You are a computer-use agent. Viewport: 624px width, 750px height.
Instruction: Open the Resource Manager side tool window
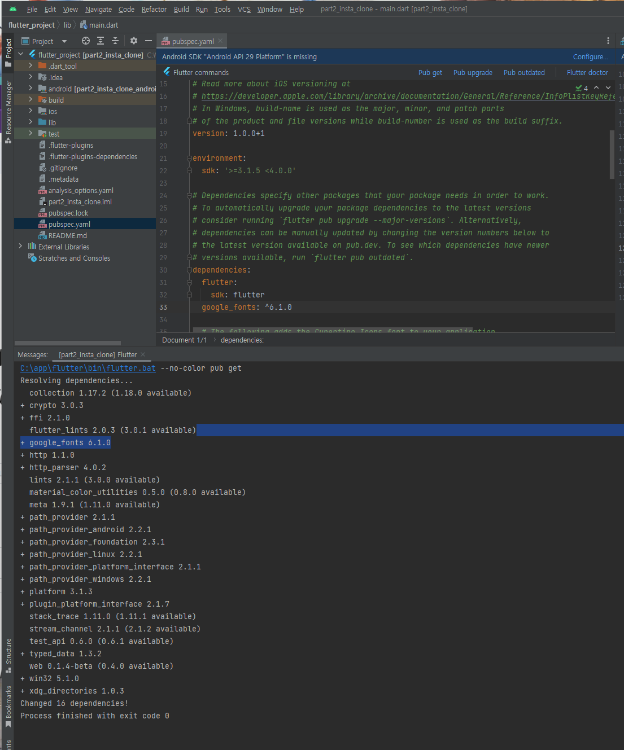click(8, 112)
